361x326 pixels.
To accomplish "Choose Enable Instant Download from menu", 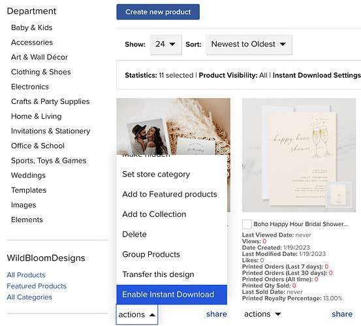I will click(x=172, y=295).
